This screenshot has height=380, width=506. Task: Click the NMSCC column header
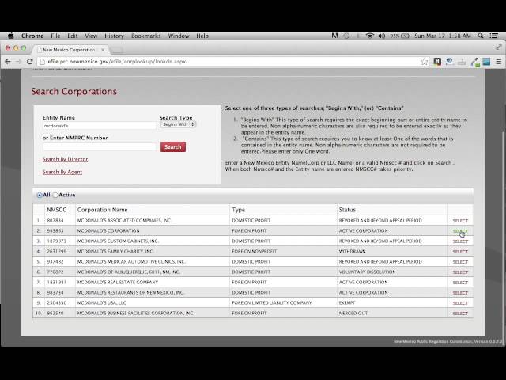pos(57,210)
